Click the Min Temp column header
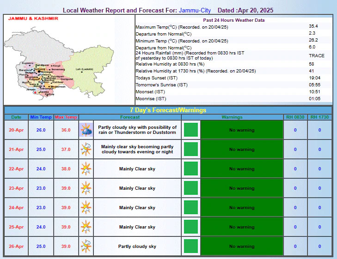The image size is (337, 259). (41, 117)
